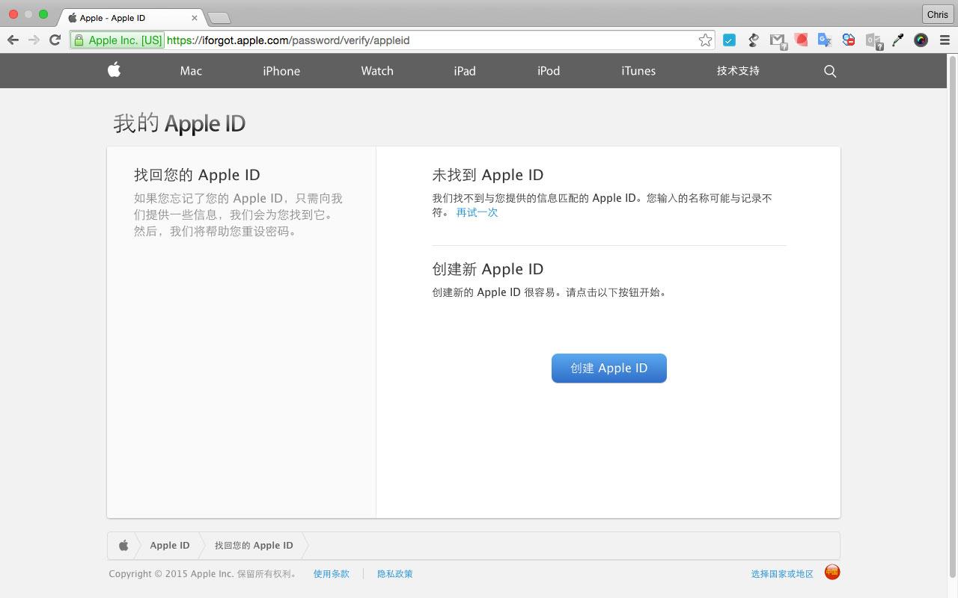The height and width of the screenshot is (598, 958).
Task: Click the Apple Inc. [US] secure lock badge
Action: click(x=118, y=40)
